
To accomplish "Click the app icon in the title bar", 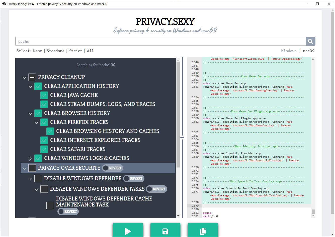I will [x=4, y=4].
